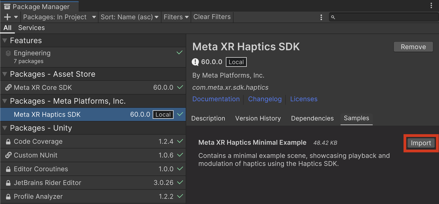Open the Packages: In Project dropdown

[59, 17]
